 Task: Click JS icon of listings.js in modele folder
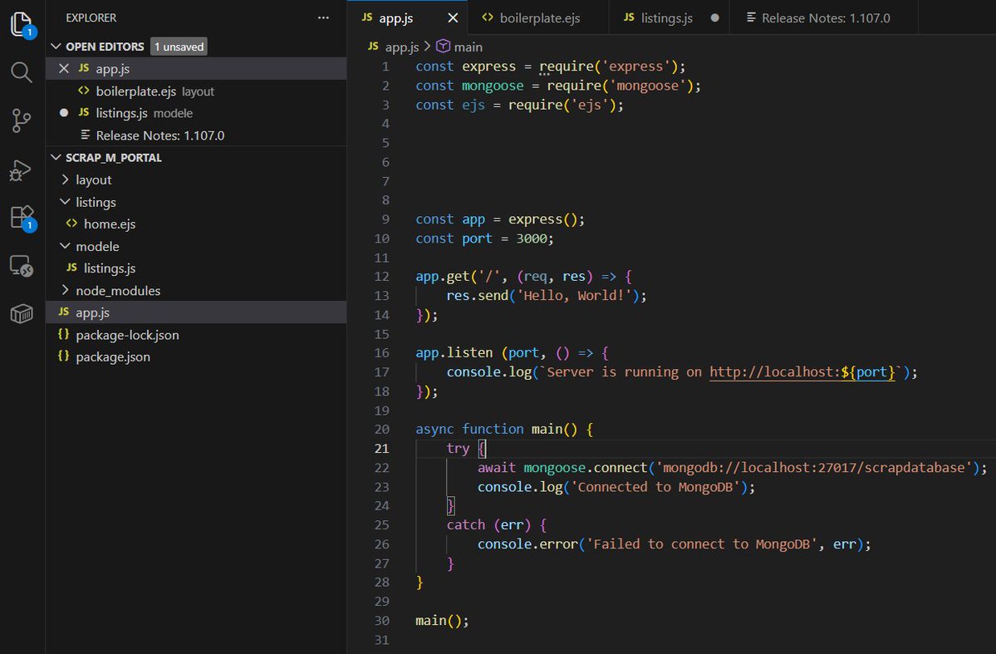pos(71,268)
